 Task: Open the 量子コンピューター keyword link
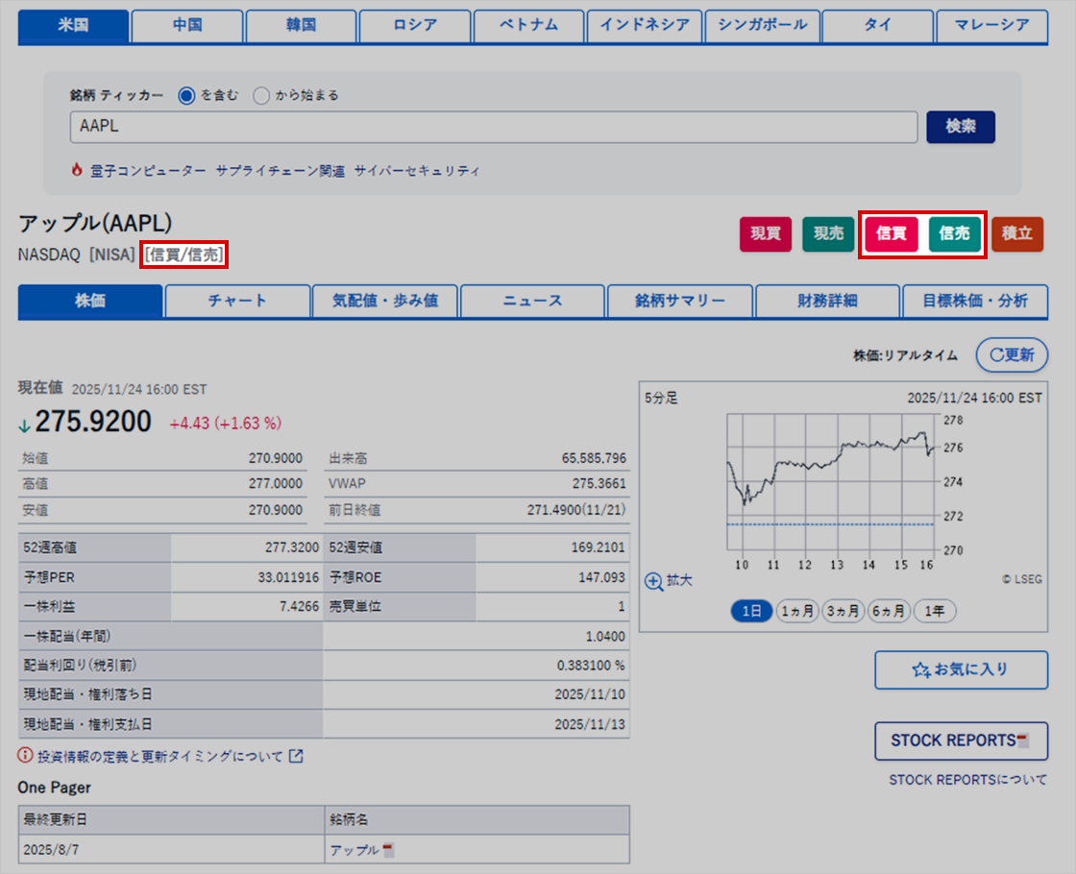149,170
